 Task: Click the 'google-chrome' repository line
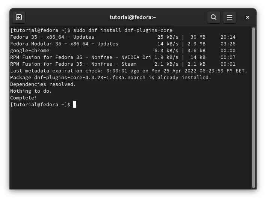click(x=123, y=51)
